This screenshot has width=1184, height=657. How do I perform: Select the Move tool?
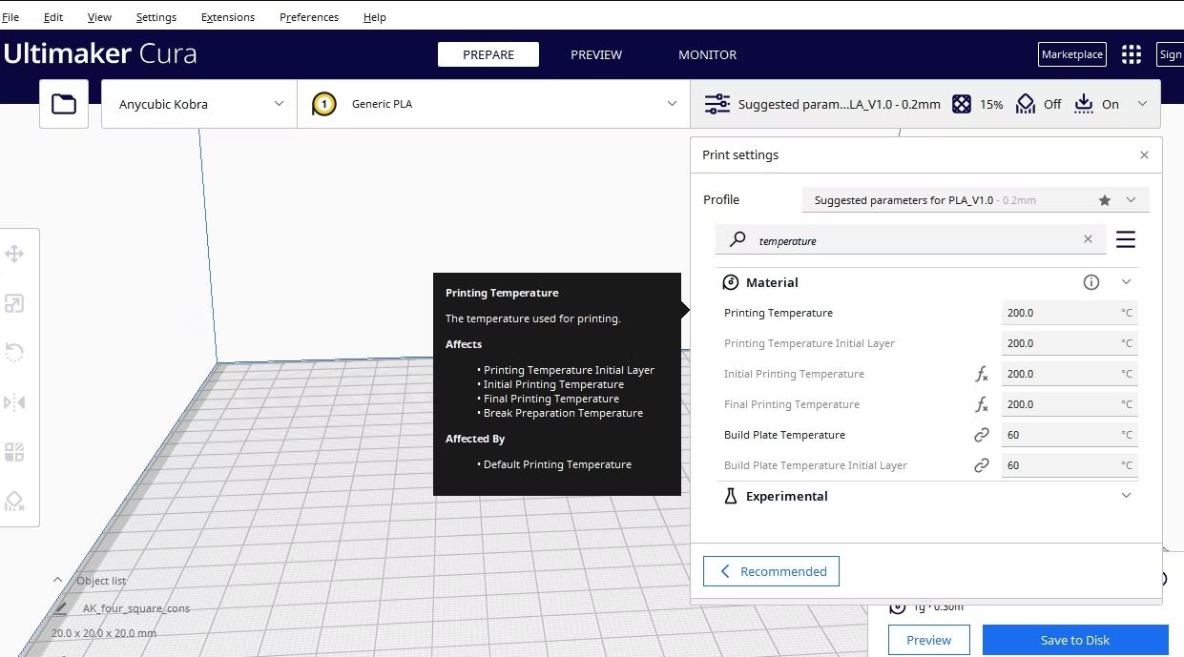pyautogui.click(x=14, y=254)
